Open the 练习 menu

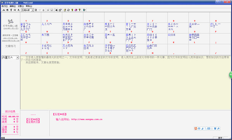(4, 6)
